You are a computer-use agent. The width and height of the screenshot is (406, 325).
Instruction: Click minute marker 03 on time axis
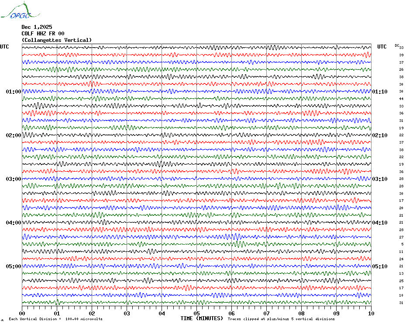coord(127,313)
